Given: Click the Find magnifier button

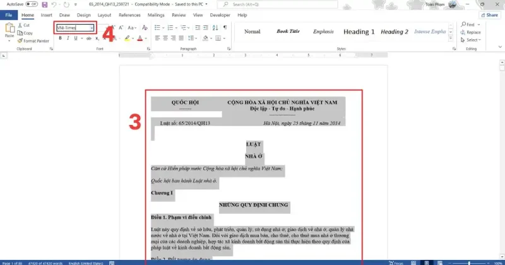Looking at the screenshot, I should 468,25.
